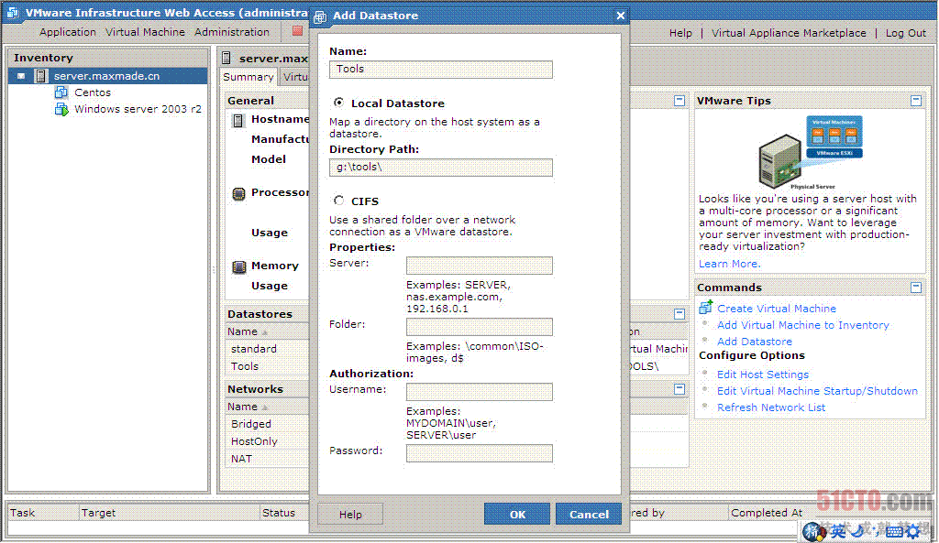Image resolution: width=939 pixels, height=543 pixels.
Task: Click the Directory Path input field
Action: [x=441, y=168]
